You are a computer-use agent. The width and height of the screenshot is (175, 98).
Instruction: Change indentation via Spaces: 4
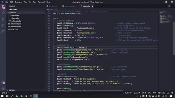[137, 93]
